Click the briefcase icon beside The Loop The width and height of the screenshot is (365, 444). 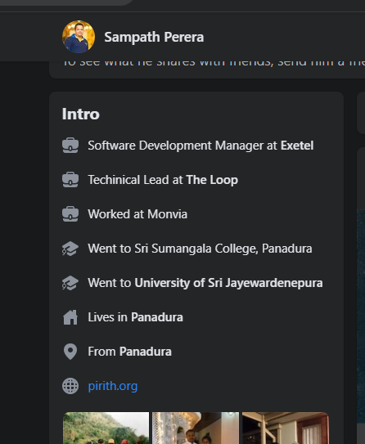tap(70, 180)
